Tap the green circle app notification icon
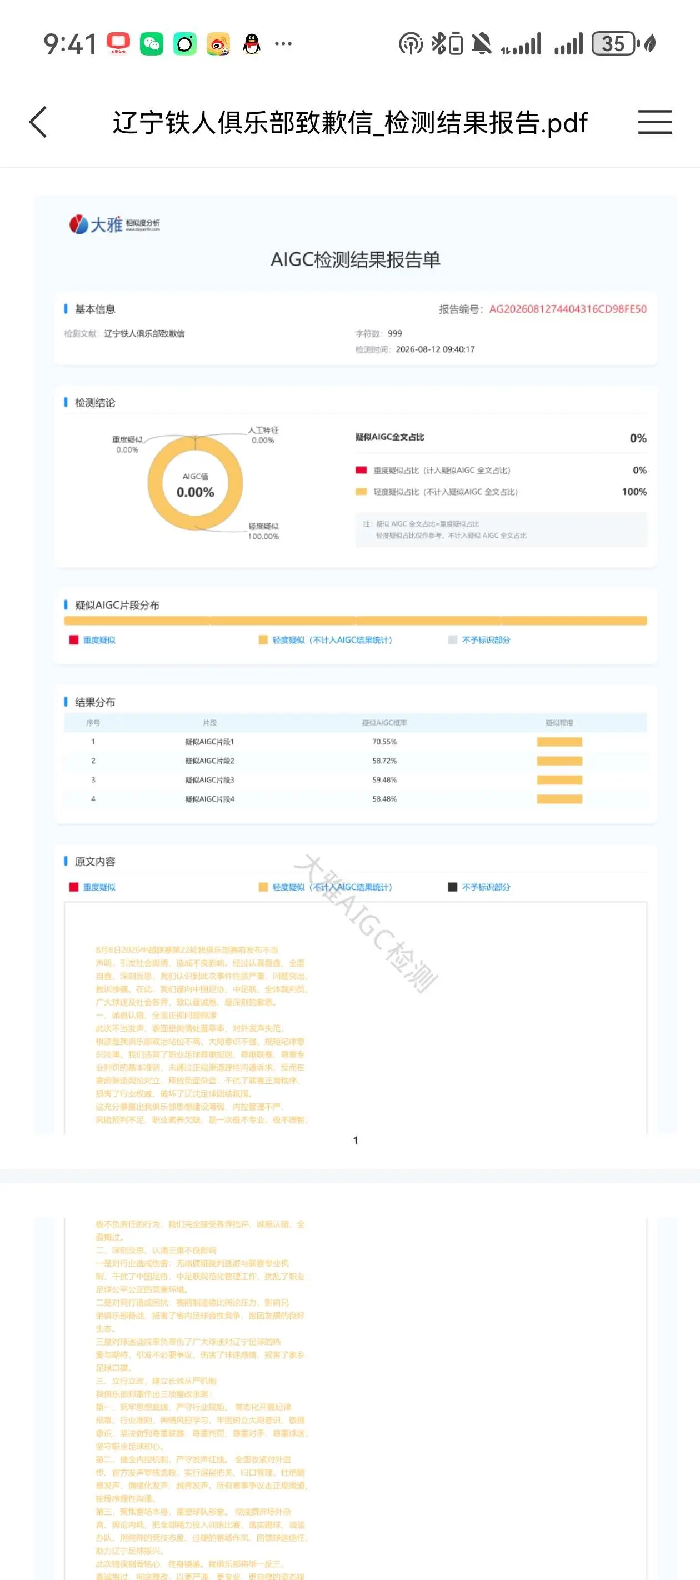 (x=184, y=43)
